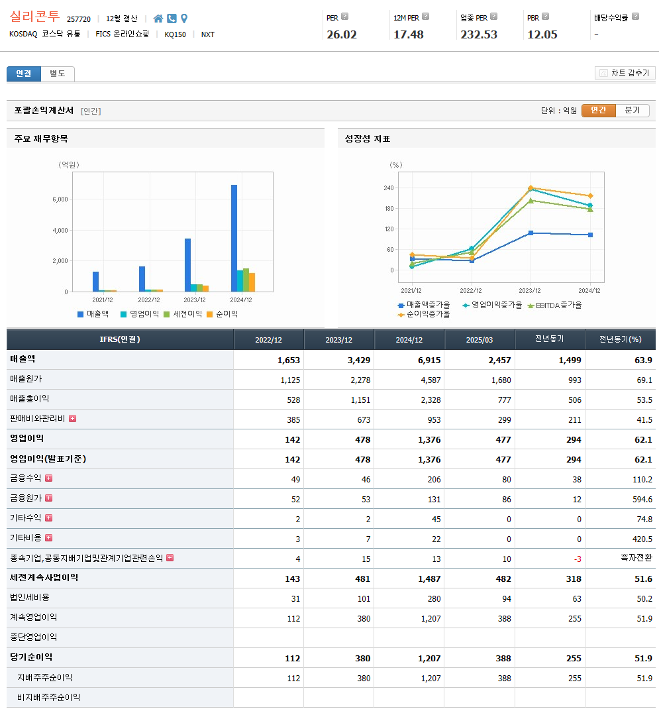Click PBR value 12.05

tap(542, 34)
